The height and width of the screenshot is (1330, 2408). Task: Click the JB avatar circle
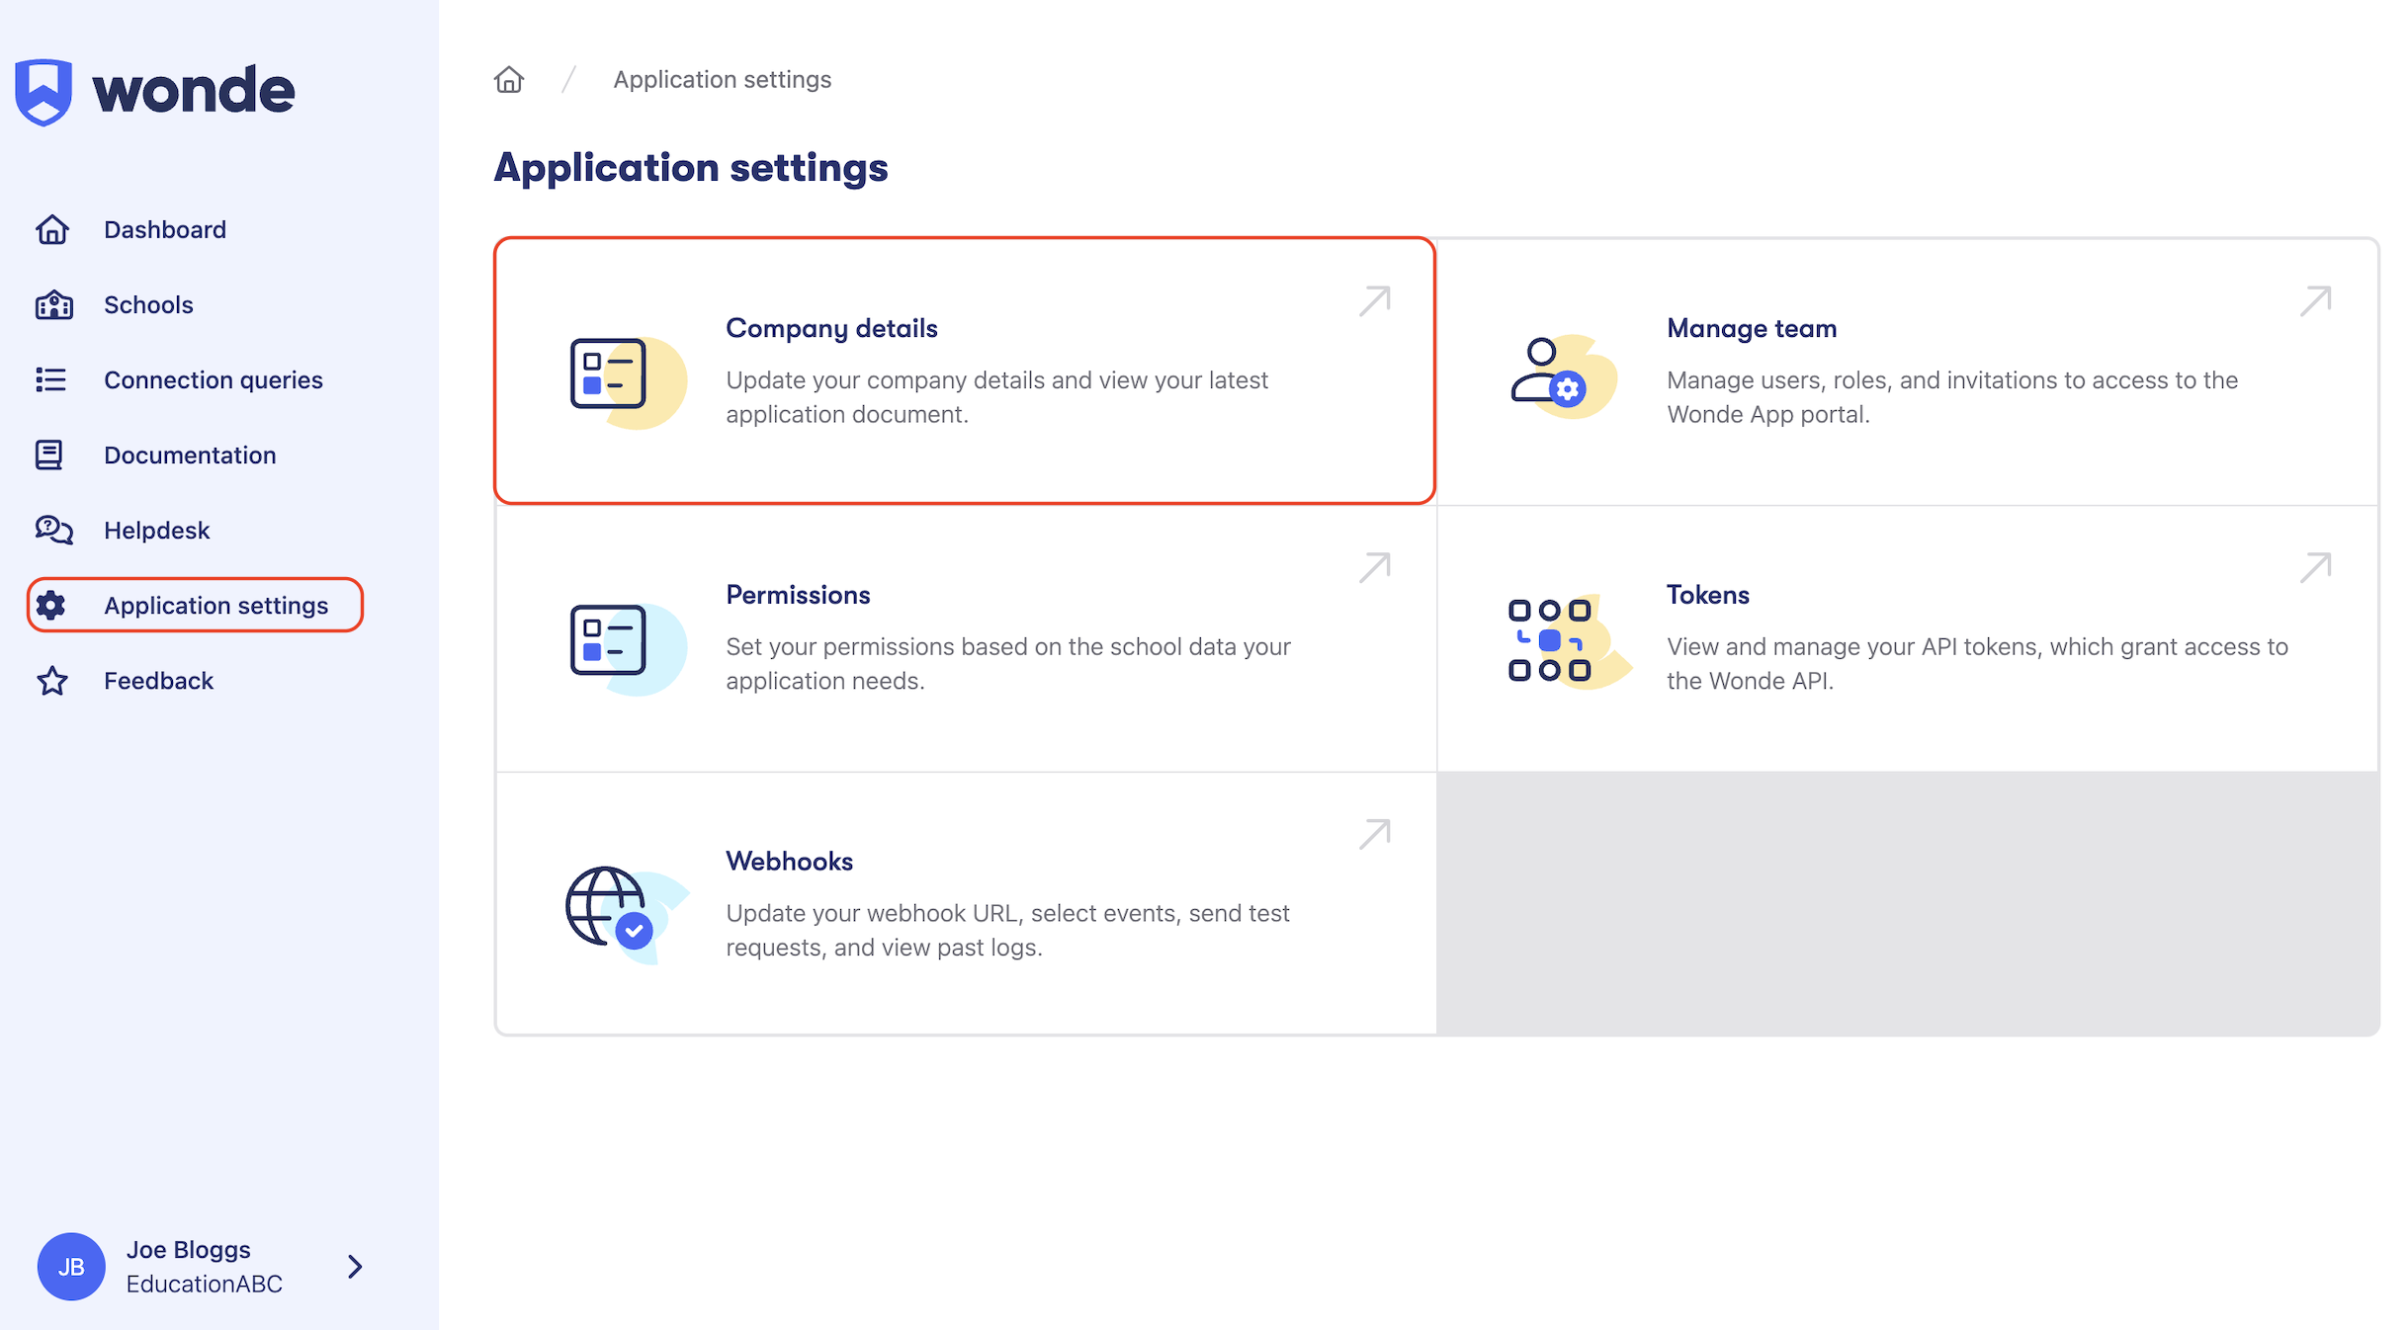click(71, 1267)
